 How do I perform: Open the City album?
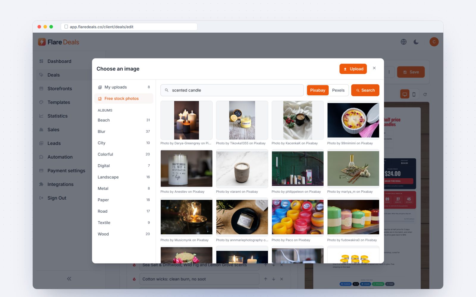124,143
